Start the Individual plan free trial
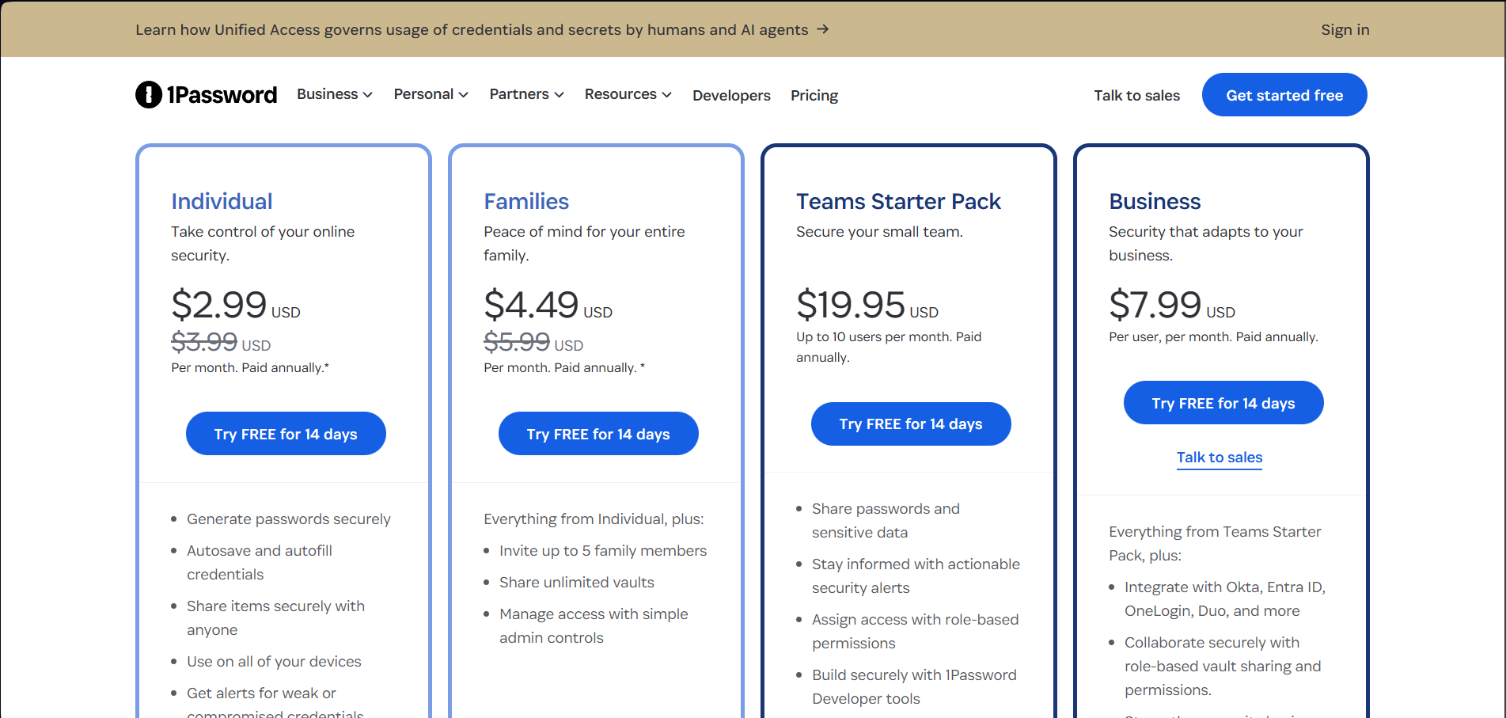The image size is (1506, 718). 286,434
